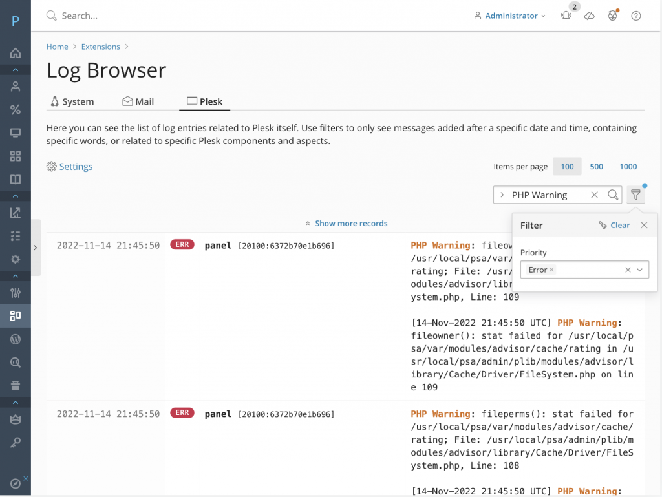Collapse the first sidebar group chevron

click(x=16, y=70)
